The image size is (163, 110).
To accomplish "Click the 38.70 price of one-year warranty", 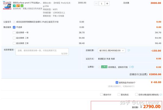I will 81,33.
